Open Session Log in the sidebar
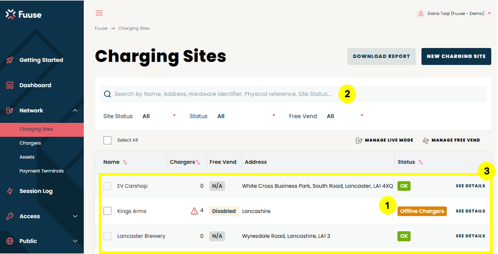 tap(36, 191)
